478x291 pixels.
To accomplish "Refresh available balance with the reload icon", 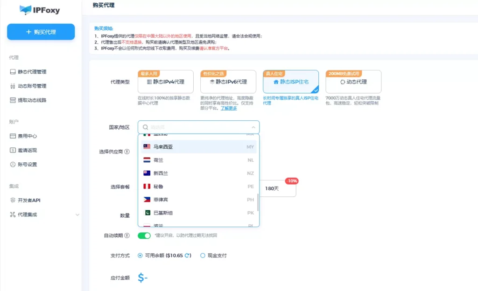I will (x=187, y=256).
